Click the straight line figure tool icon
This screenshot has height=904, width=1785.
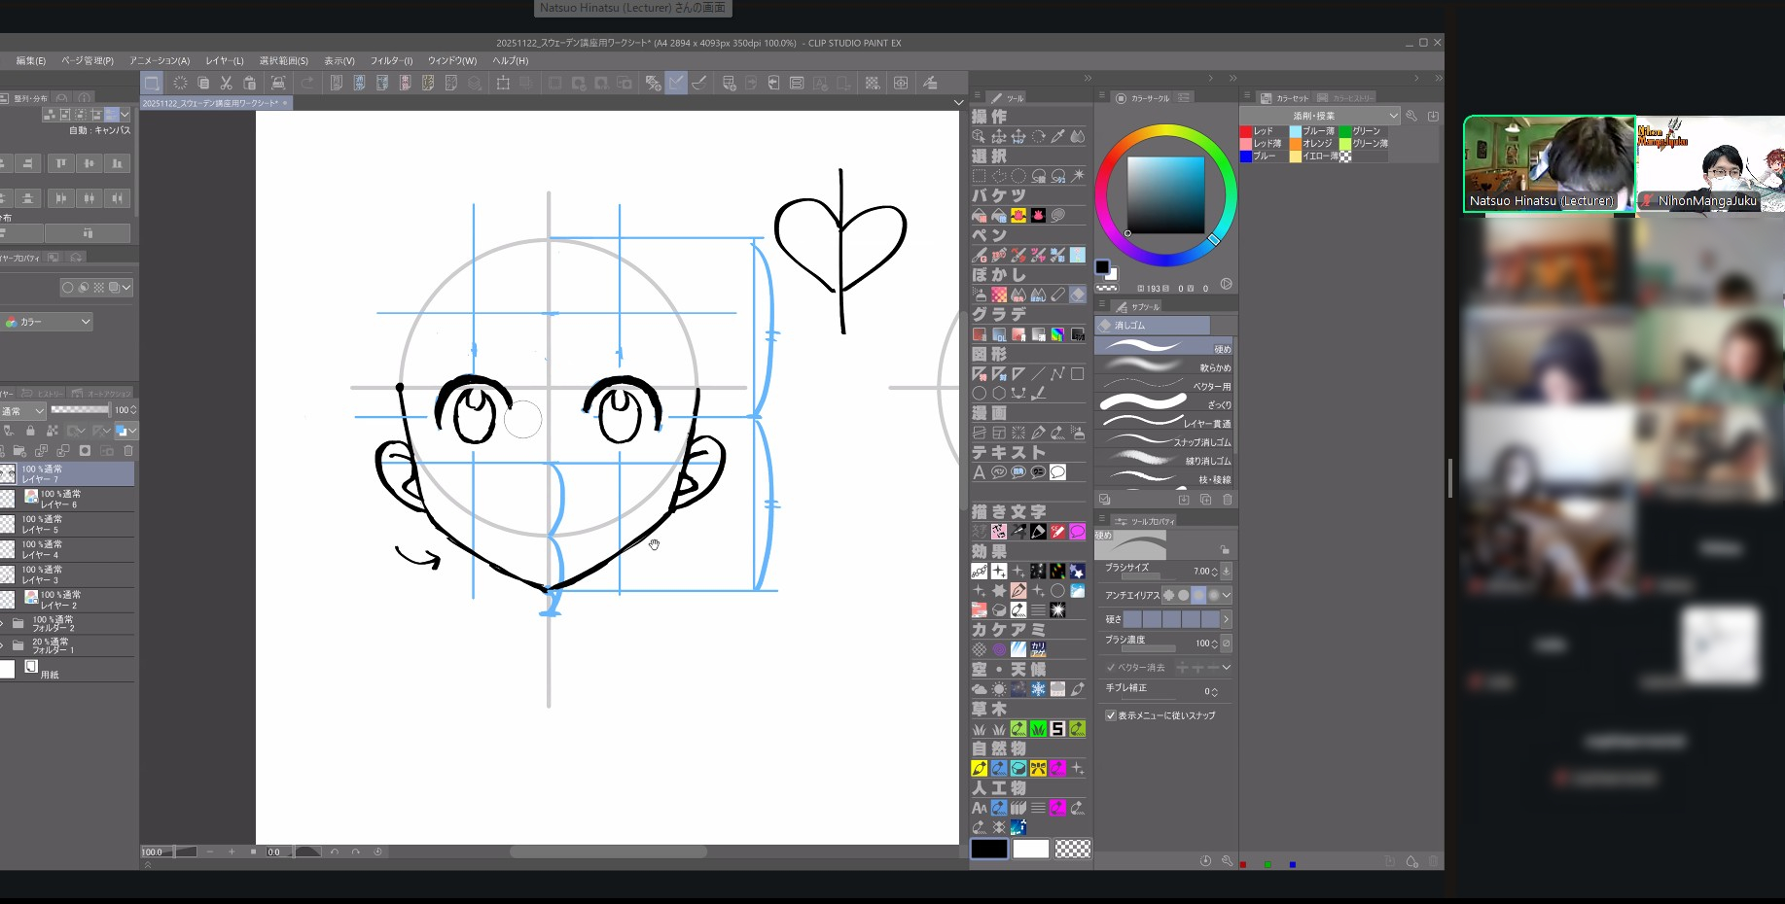pyautogui.click(x=1038, y=373)
